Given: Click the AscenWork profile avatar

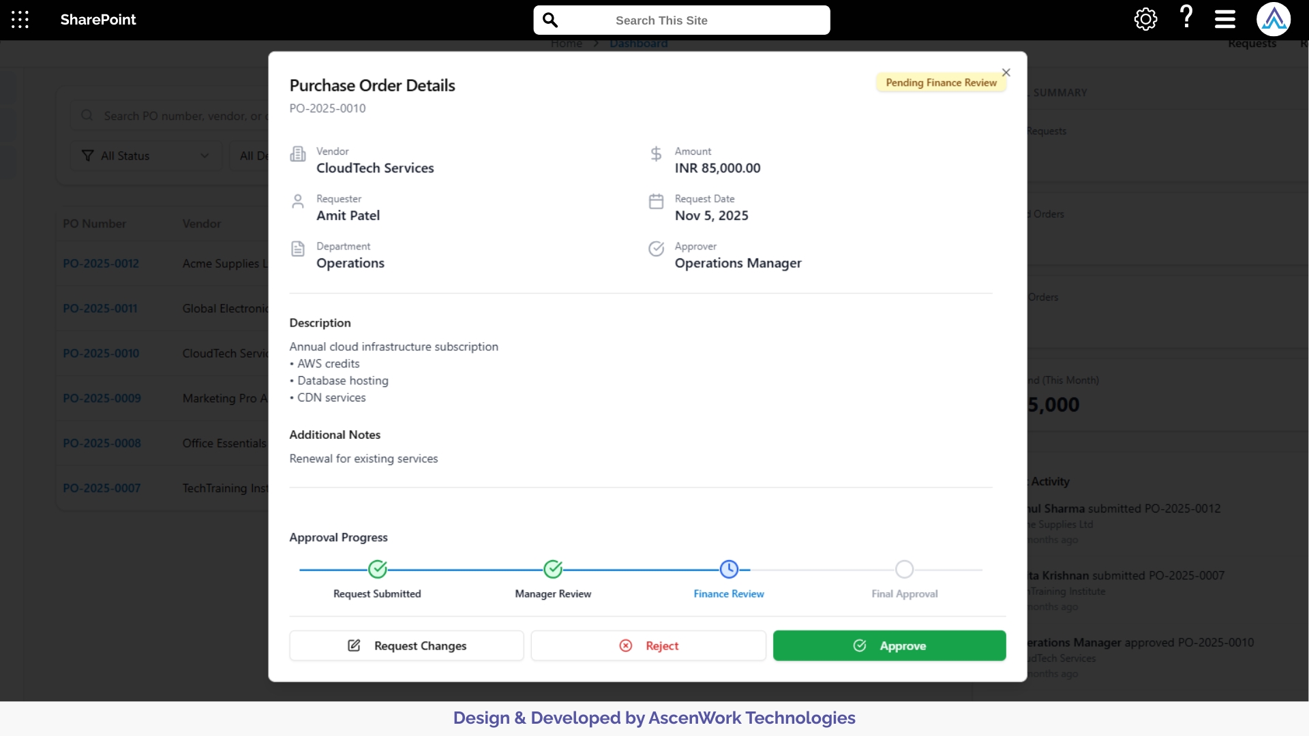Looking at the screenshot, I should [1274, 19].
